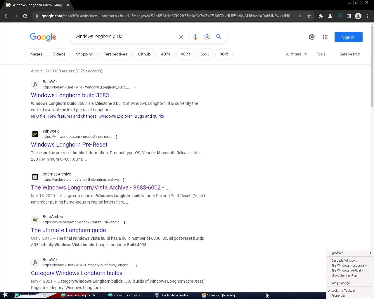The height and width of the screenshot is (299, 374).
Task: Click the Sign in button
Action: (x=348, y=37)
